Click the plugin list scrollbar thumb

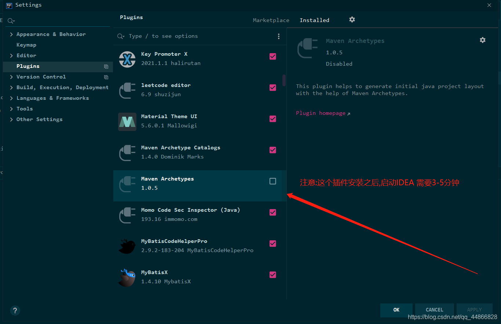(284, 80)
